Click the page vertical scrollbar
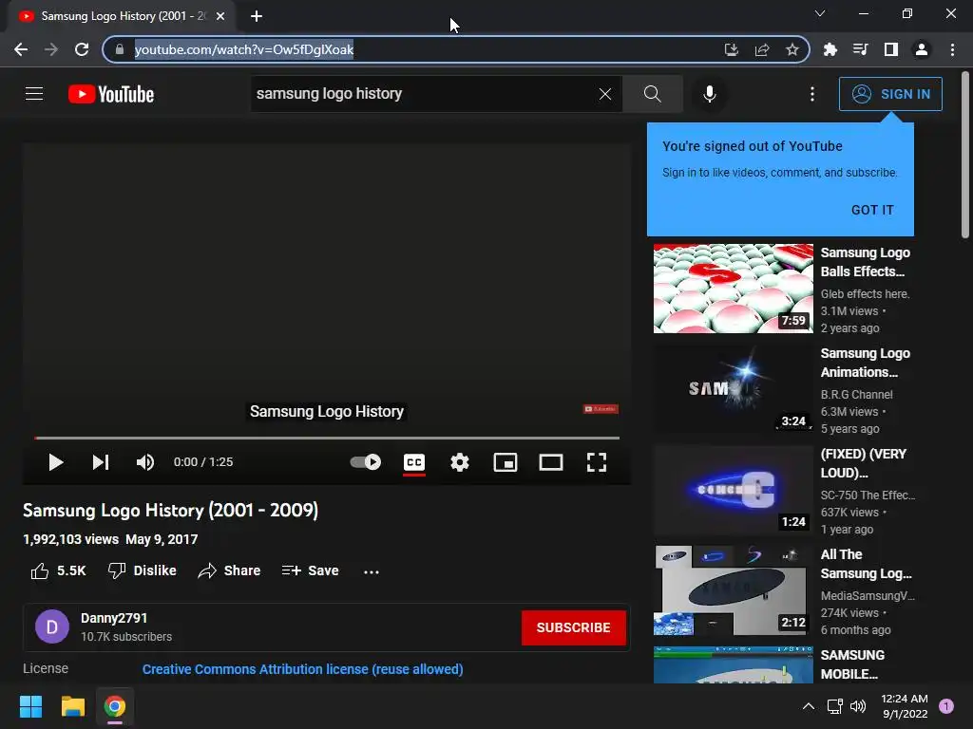 click(x=965, y=155)
